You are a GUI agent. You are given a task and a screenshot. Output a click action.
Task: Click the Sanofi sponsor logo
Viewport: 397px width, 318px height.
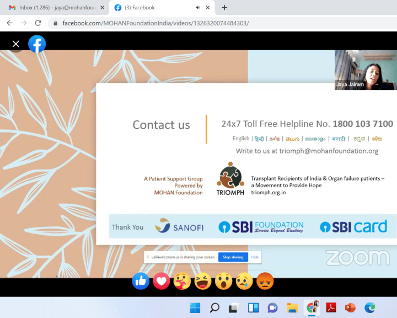click(180, 226)
